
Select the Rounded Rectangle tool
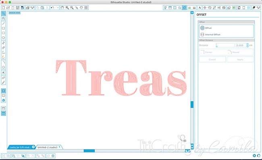coord(3,33)
